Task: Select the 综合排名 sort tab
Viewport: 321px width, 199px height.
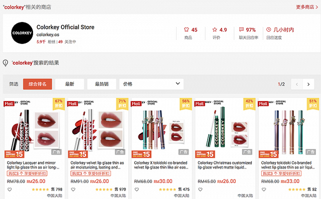Action: click(x=38, y=84)
